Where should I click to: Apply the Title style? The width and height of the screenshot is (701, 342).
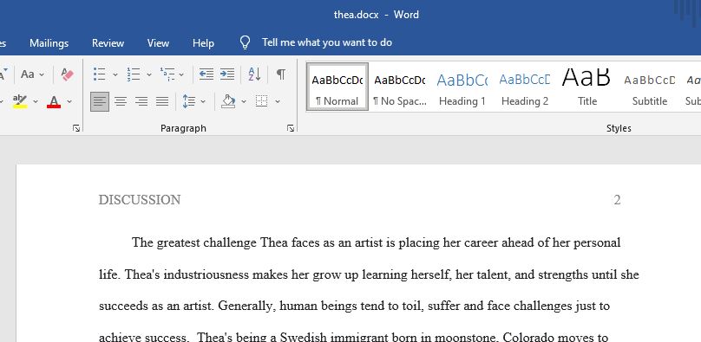coord(587,87)
